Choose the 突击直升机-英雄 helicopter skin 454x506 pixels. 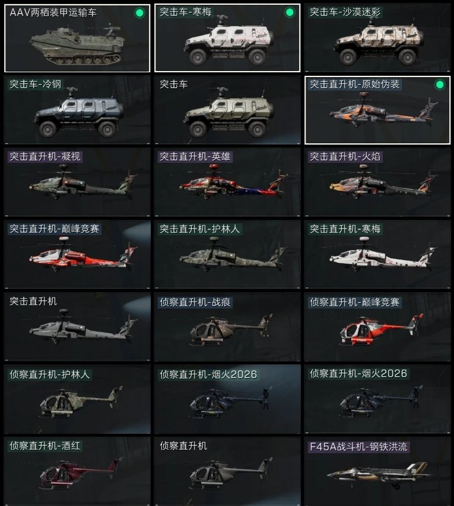(x=227, y=182)
